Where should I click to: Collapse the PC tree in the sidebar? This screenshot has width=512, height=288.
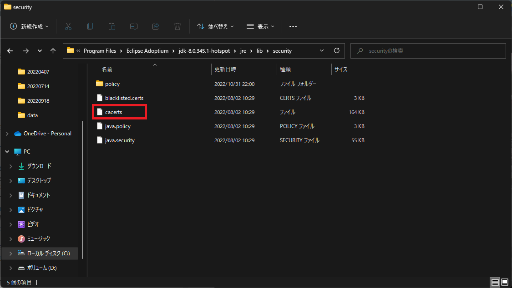click(x=7, y=151)
